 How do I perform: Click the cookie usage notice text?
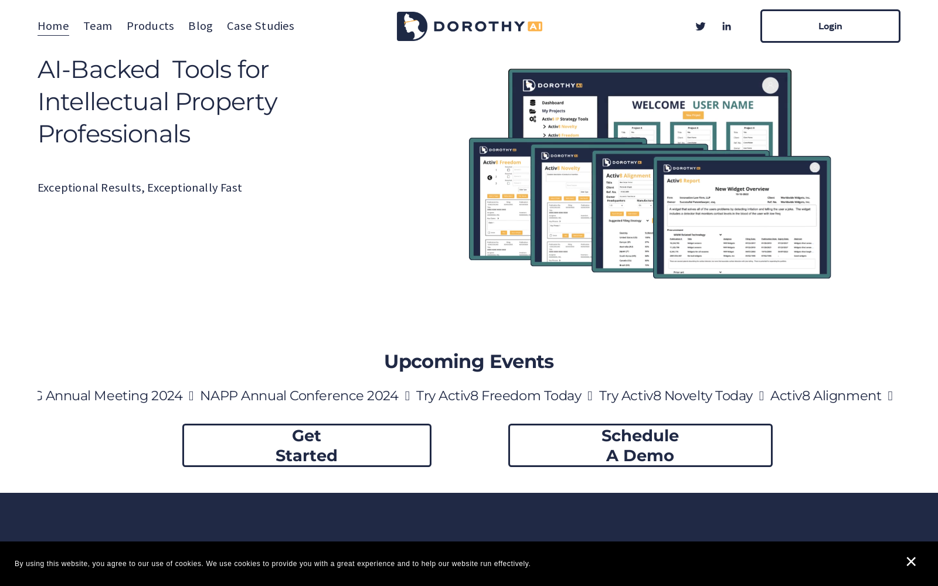(273, 564)
